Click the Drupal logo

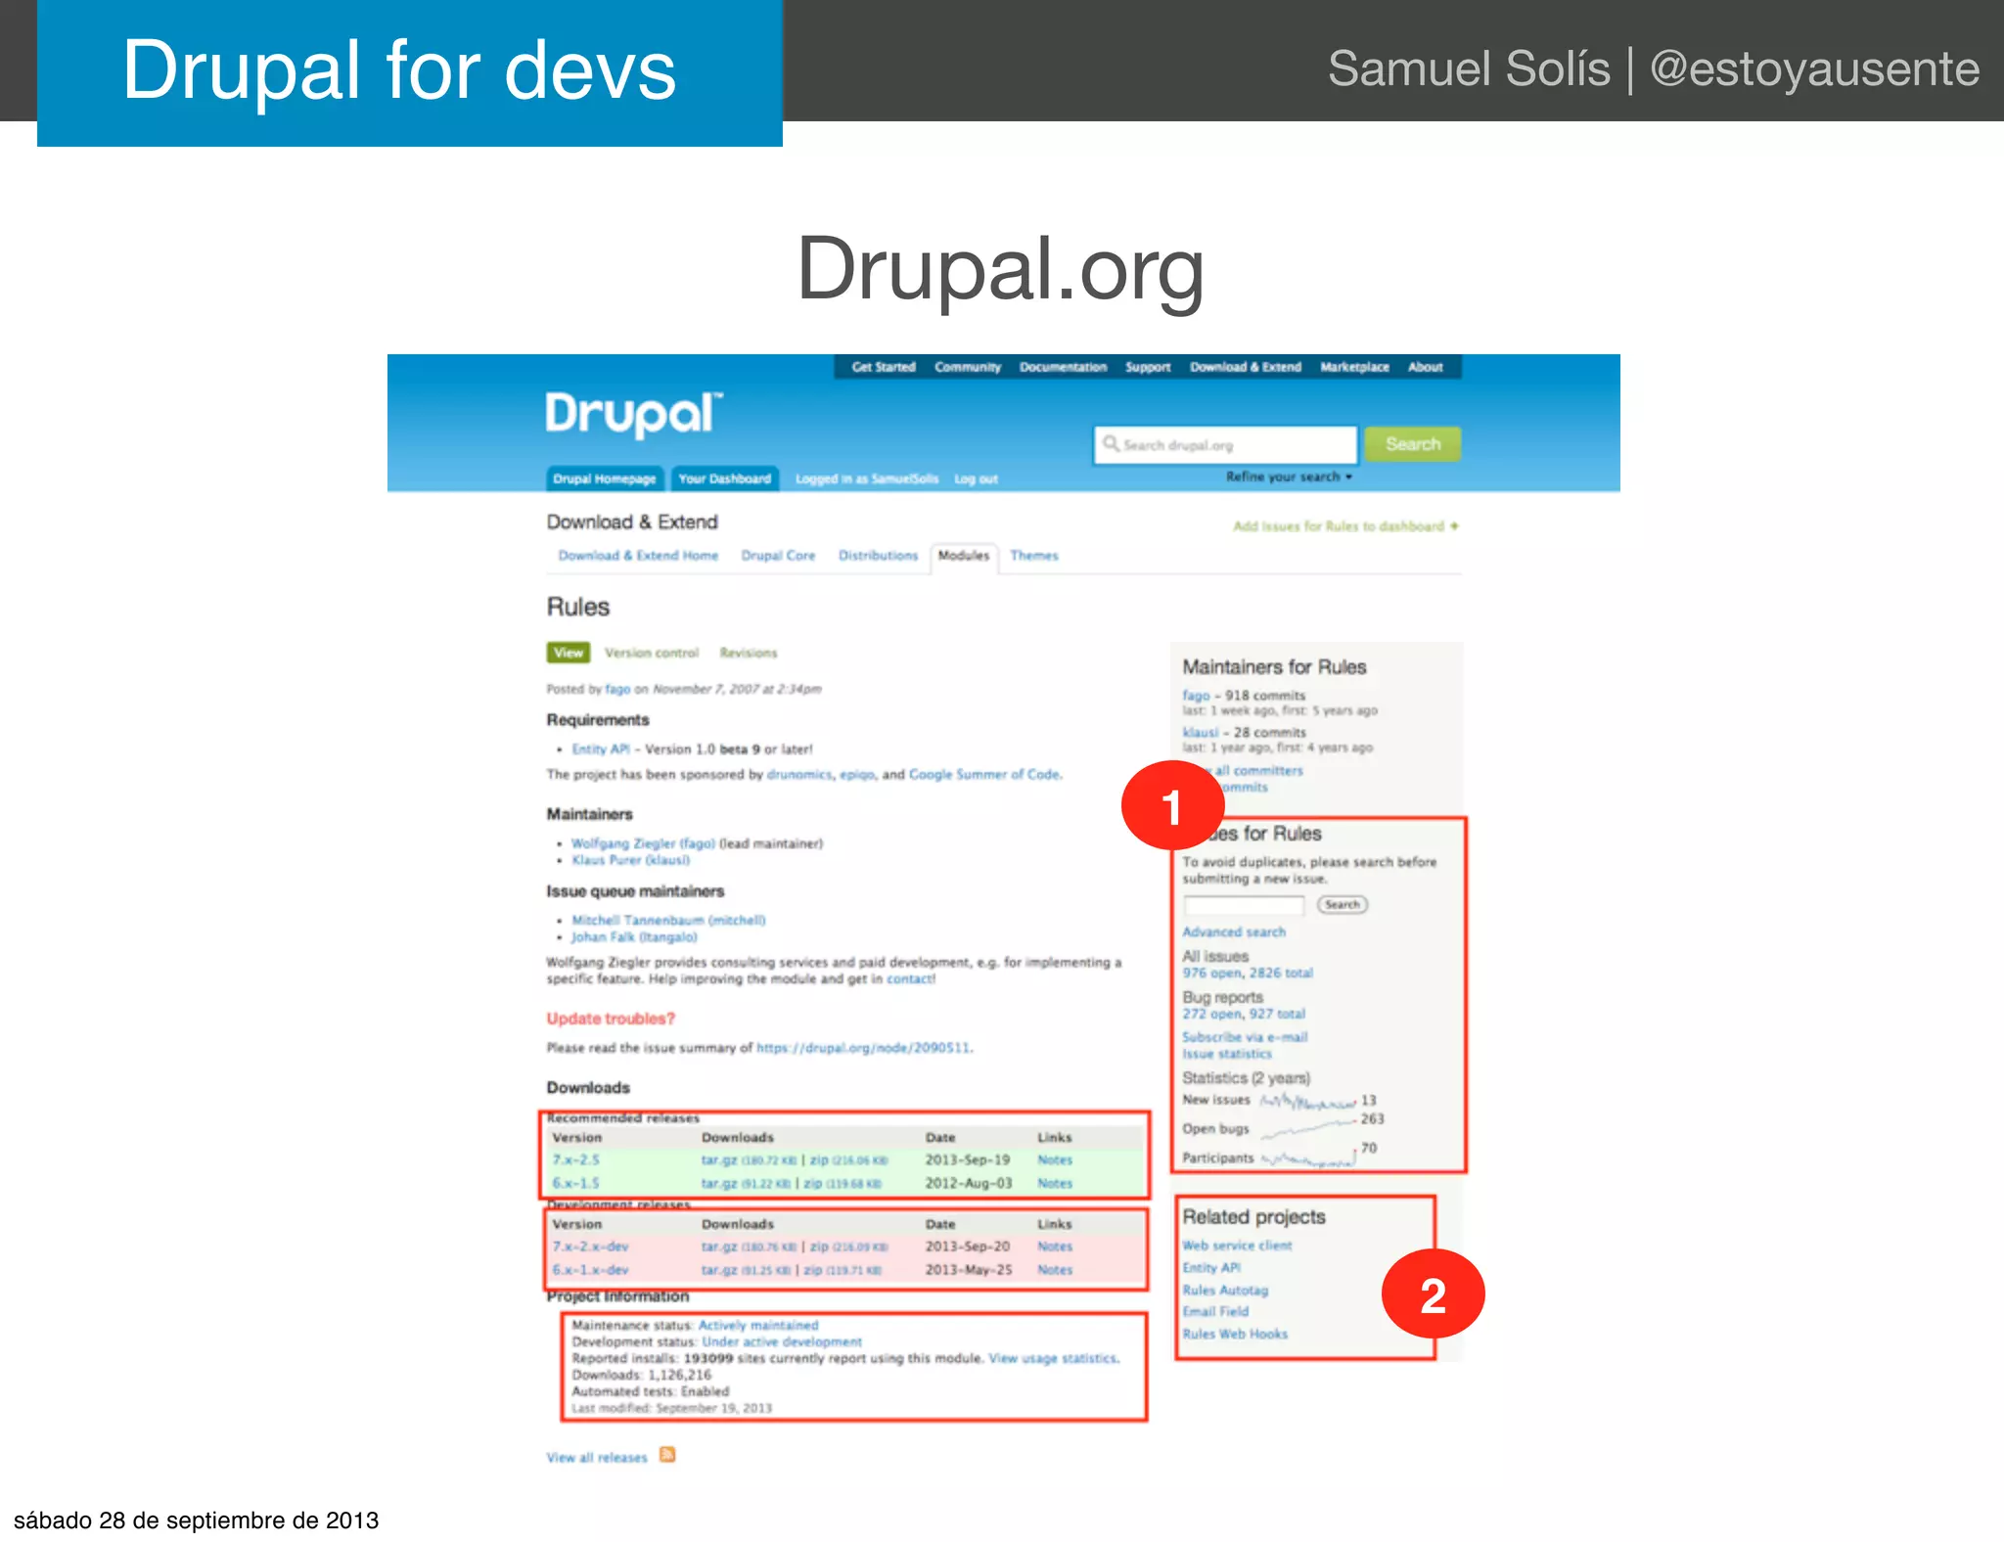pyautogui.click(x=633, y=415)
